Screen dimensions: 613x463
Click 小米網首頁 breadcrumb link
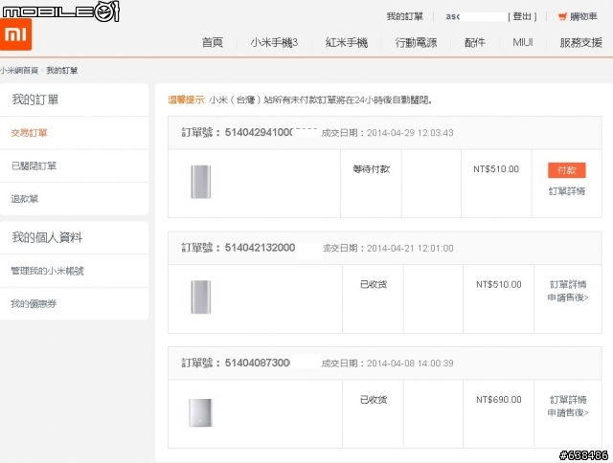[19, 71]
